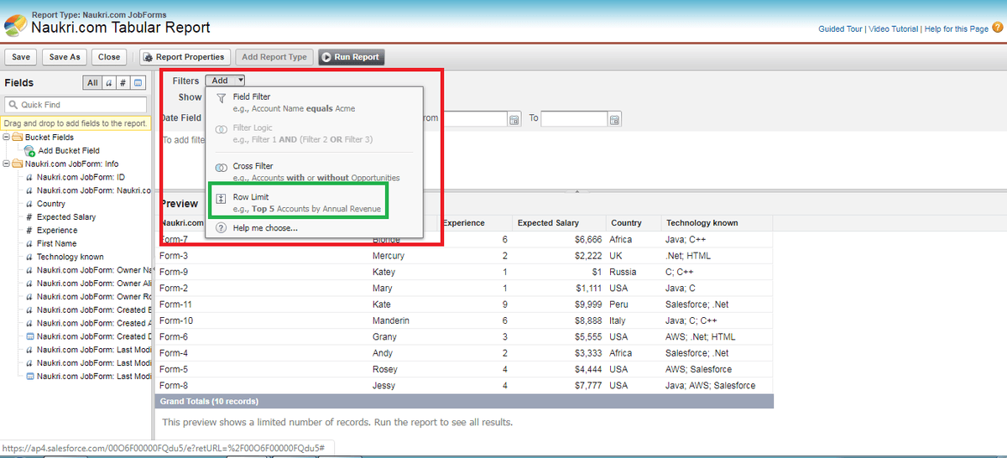1007x458 pixels.
Task: Open the From date calendar picker
Action: click(515, 119)
